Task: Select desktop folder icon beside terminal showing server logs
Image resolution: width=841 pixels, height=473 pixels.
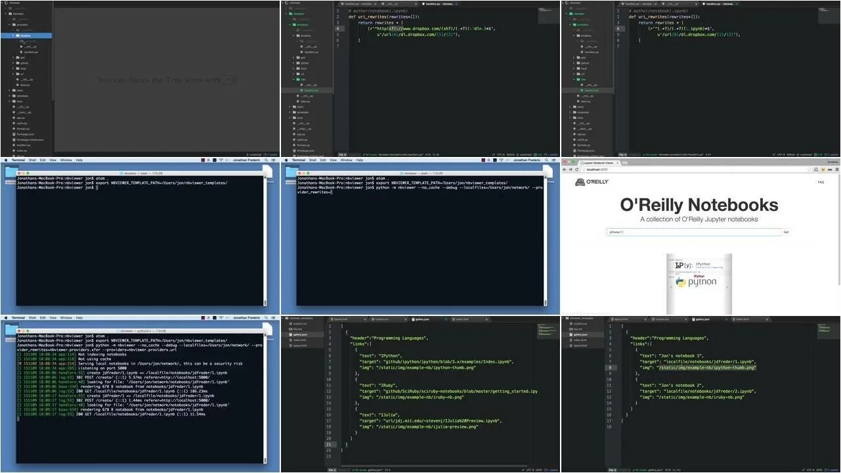Action: (11, 329)
